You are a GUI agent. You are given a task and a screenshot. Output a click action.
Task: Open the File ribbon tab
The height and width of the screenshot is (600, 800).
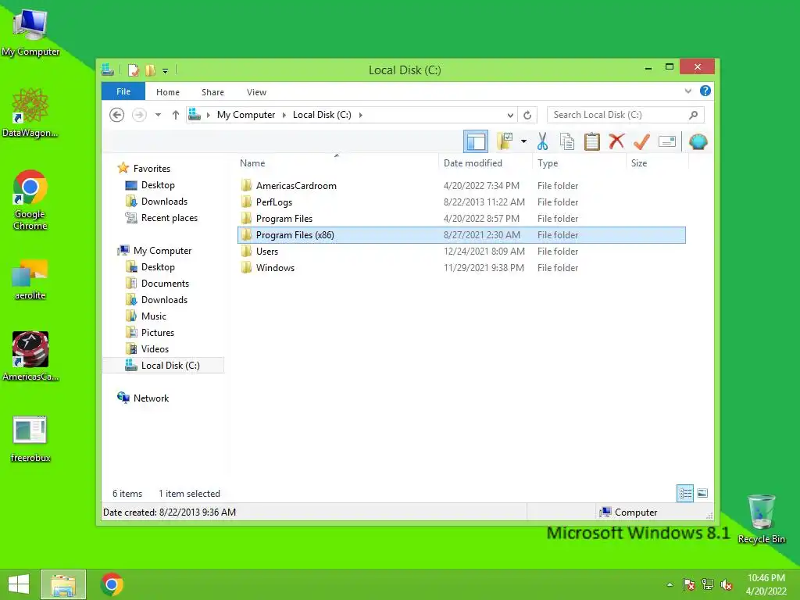(x=123, y=91)
